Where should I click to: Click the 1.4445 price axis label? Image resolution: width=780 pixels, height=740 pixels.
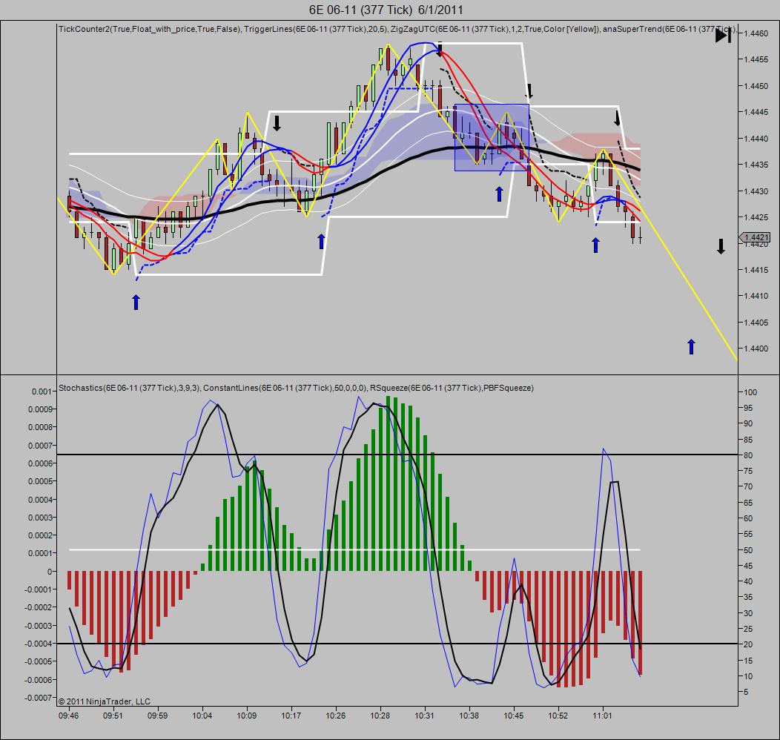(x=756, y=112)
